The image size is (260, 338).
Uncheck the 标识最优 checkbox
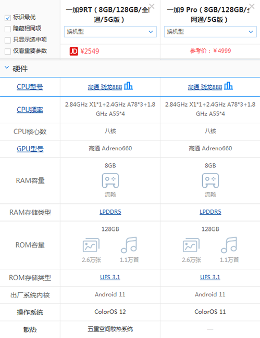pos(8,18)
